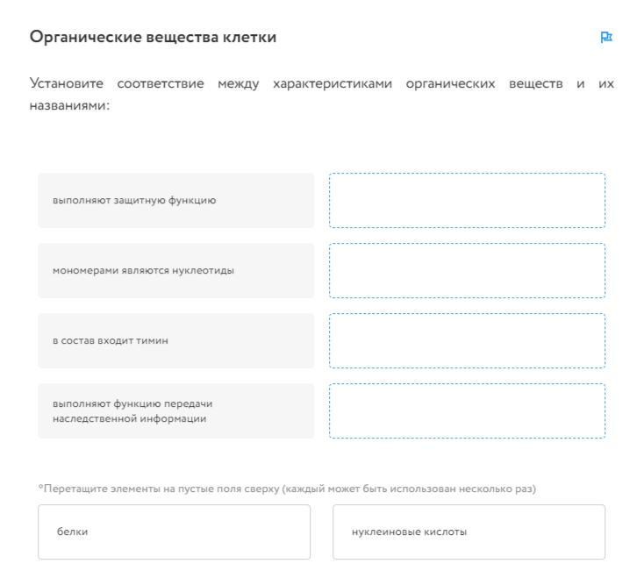The height and width of the screenshot is (585, 637).
Task: Select the 'мономерами являются нуклеотиды' card
Action: click(x=175, y=270)
